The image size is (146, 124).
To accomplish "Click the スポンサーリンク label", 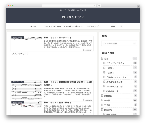I will pos(20,54).
